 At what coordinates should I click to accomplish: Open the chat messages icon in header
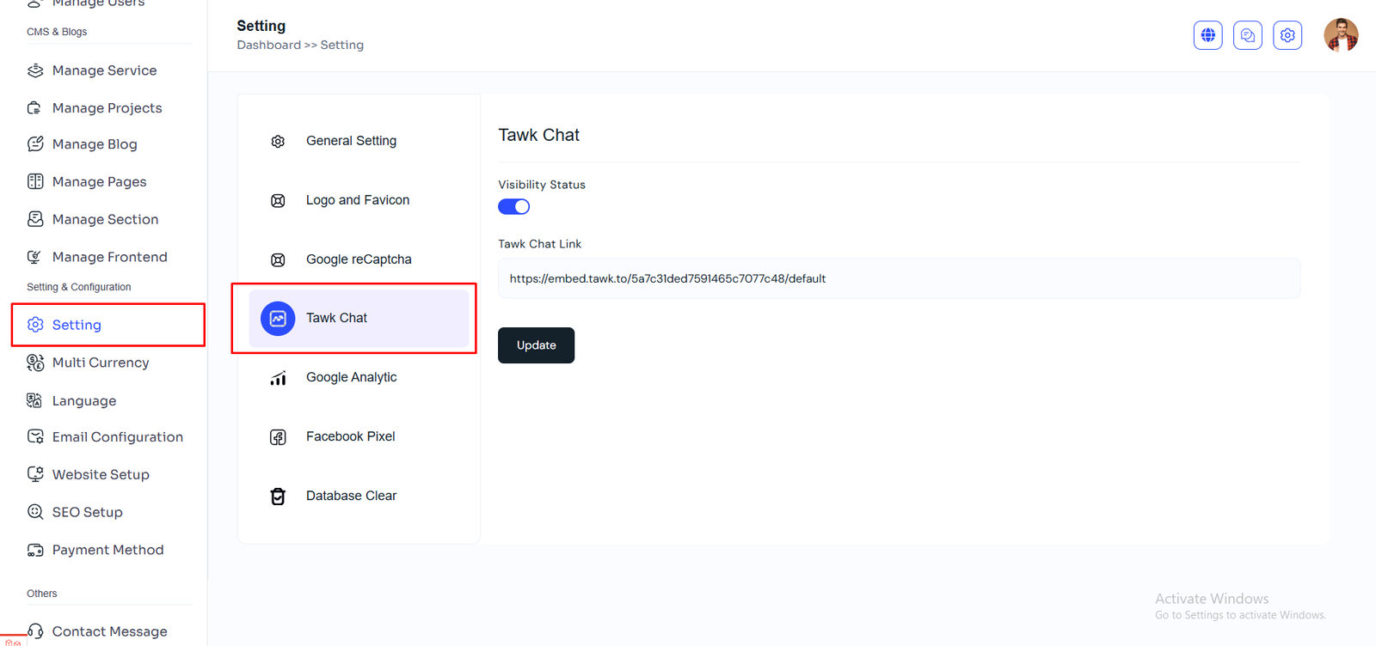pyautogui.click(x=1247, y=35)
